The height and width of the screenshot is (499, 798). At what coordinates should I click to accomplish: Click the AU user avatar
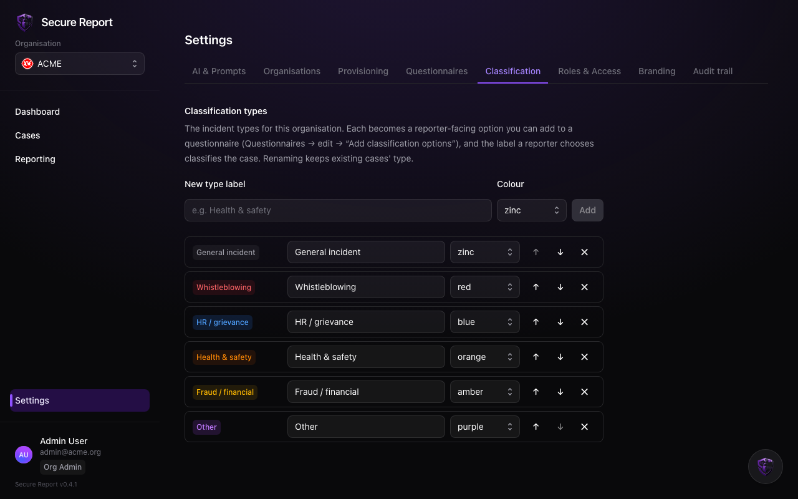[x=24, y=455]
